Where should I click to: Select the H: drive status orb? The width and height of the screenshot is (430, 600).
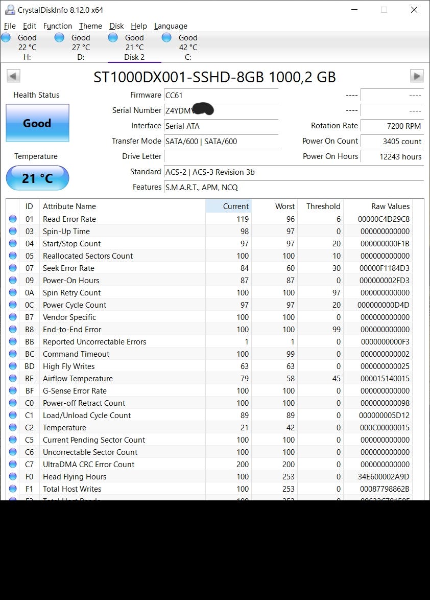click(x=6, y=37)
